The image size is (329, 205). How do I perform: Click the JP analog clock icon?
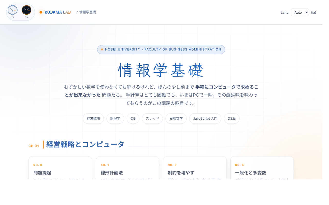pyautogui.click(x=13, y=10)
